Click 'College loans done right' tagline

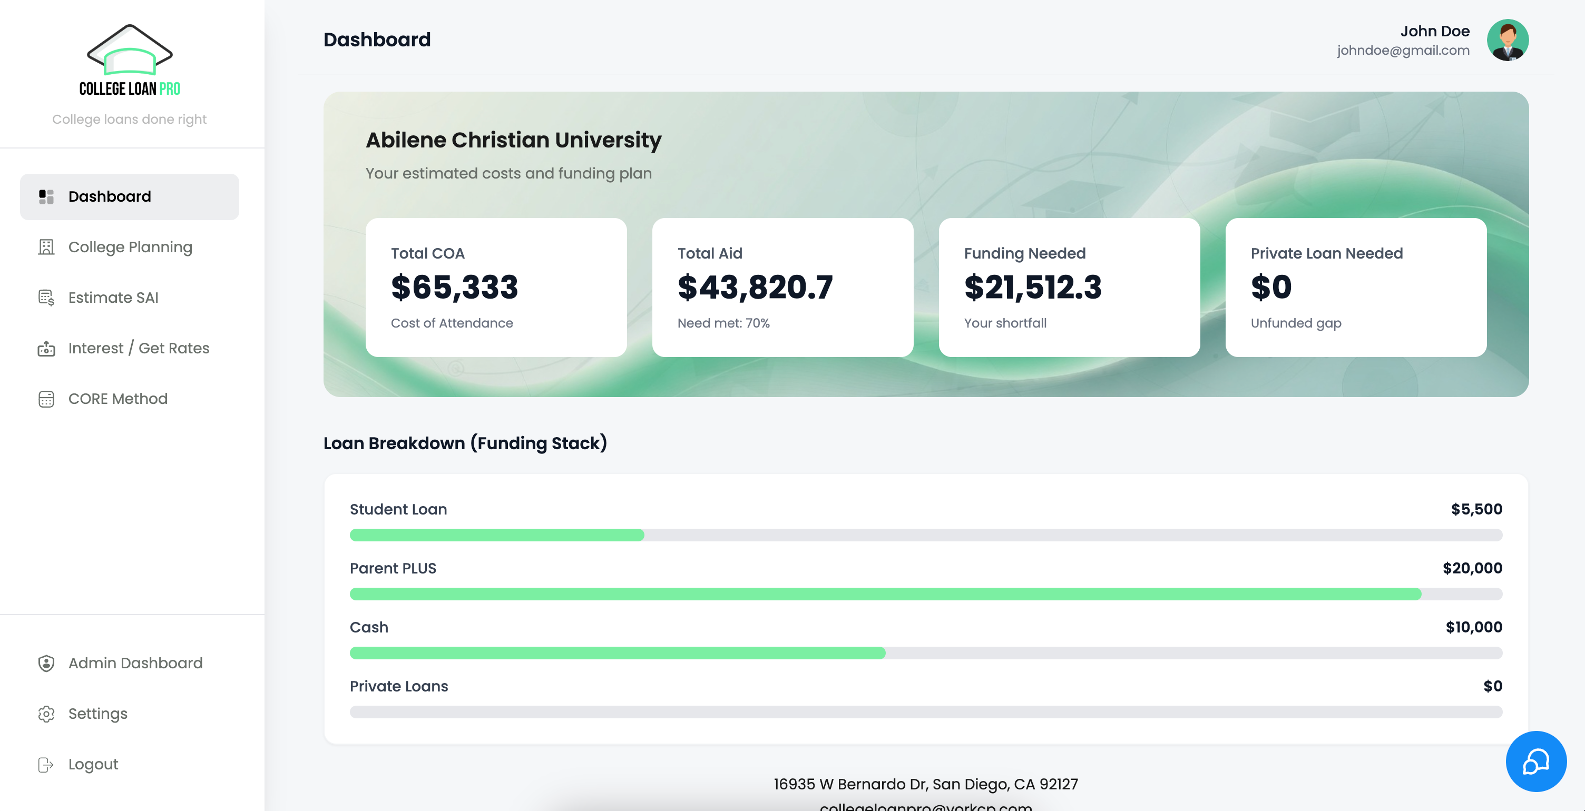click(x=129, y=120)
